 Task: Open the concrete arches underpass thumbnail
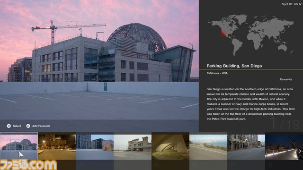click(170, 147)
